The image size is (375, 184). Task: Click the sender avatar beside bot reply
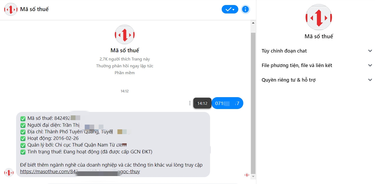click(9, 173)
